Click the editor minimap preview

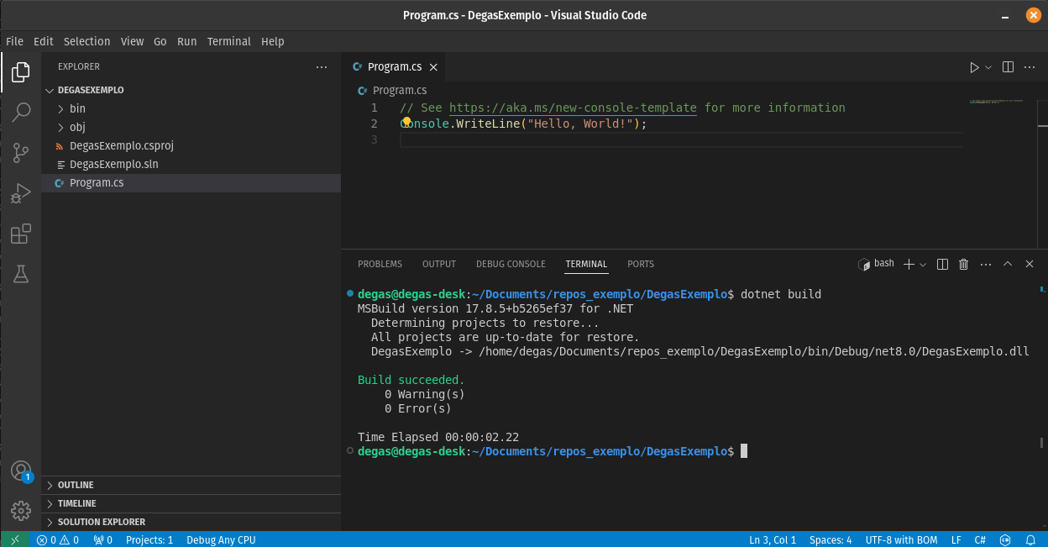point(997,103)
